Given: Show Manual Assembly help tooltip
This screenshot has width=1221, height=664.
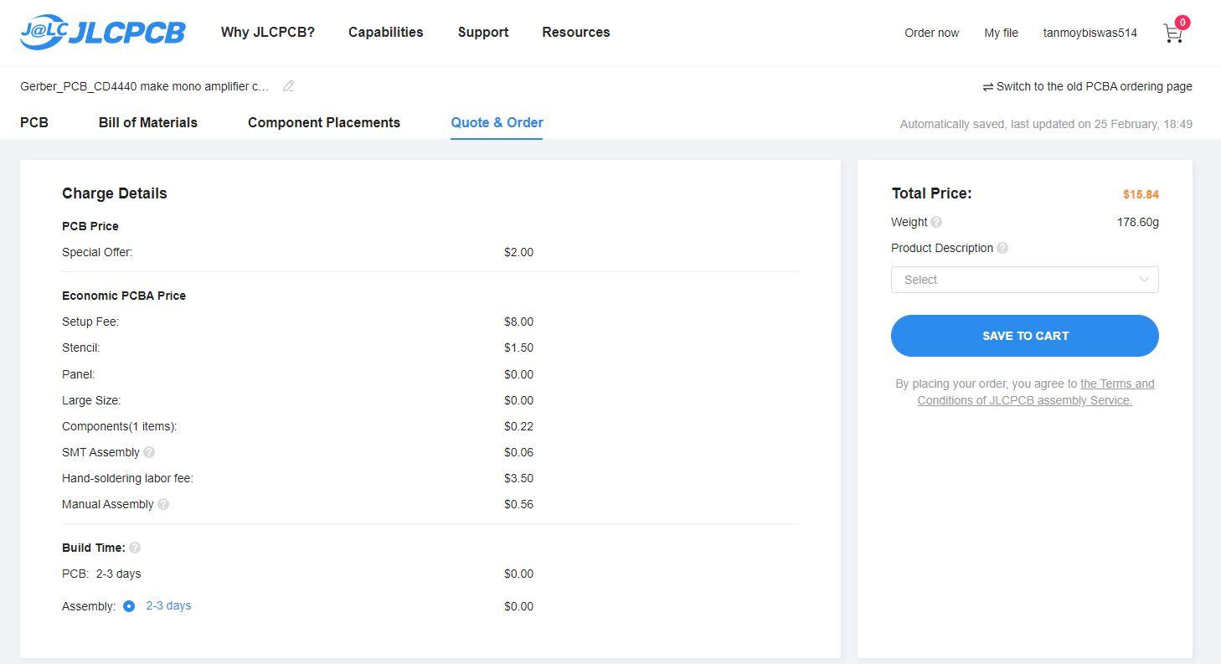Looking at the screenshot, I should pos(163,504).
